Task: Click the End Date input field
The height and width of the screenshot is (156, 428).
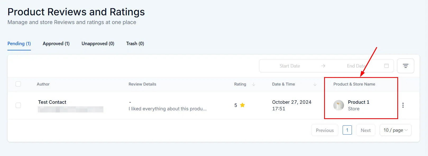Action: (357, 66)
